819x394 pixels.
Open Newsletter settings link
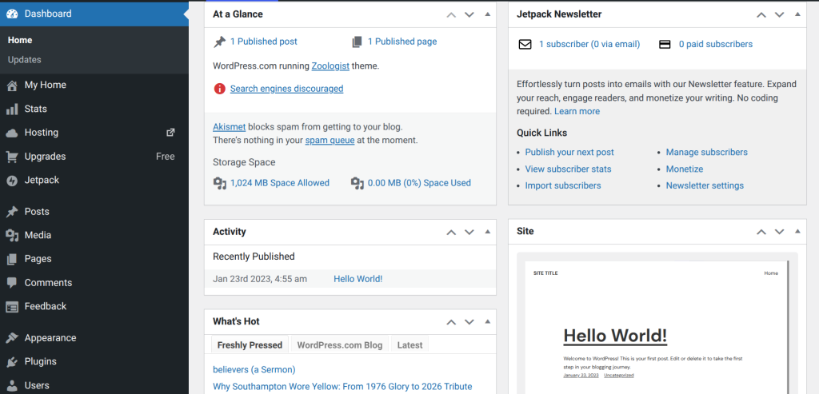coord(705,185)
